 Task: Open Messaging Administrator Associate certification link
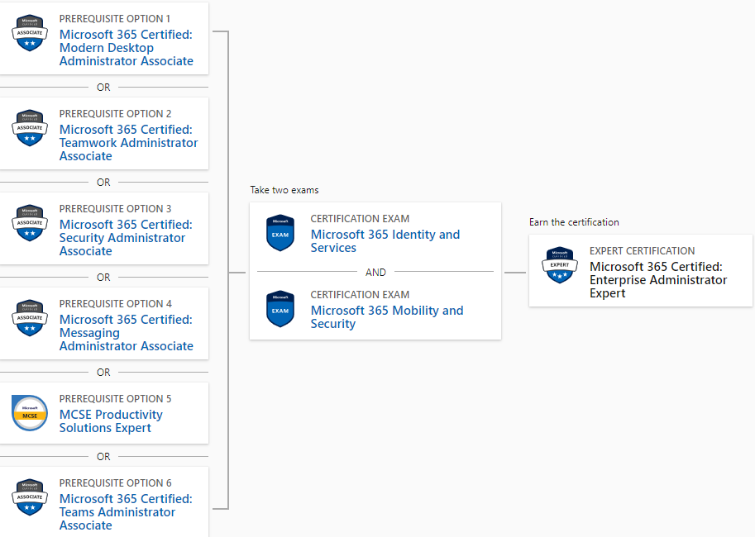(x=127, y=332)
